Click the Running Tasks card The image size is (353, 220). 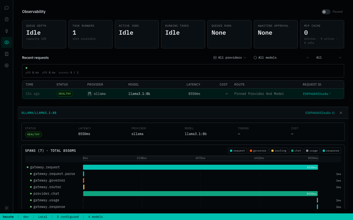tap(183, 34)
